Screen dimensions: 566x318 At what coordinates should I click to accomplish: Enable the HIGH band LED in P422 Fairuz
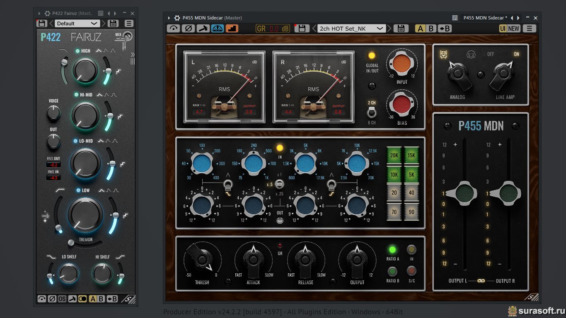pyautogui.click(x=77, y=51)
